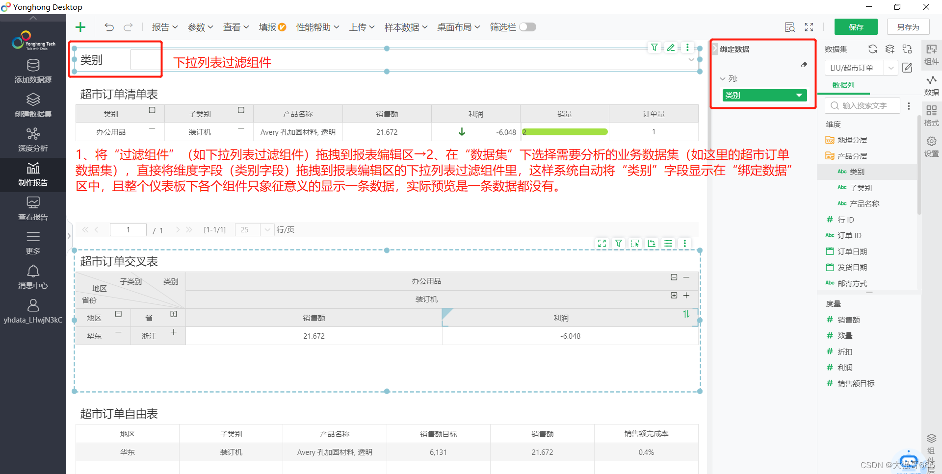Image resolution: width=942 pixels, height=474 pixels.
Task: Open 消息中心 notifications
Action: pyautogui.click(x=33, y=277)
